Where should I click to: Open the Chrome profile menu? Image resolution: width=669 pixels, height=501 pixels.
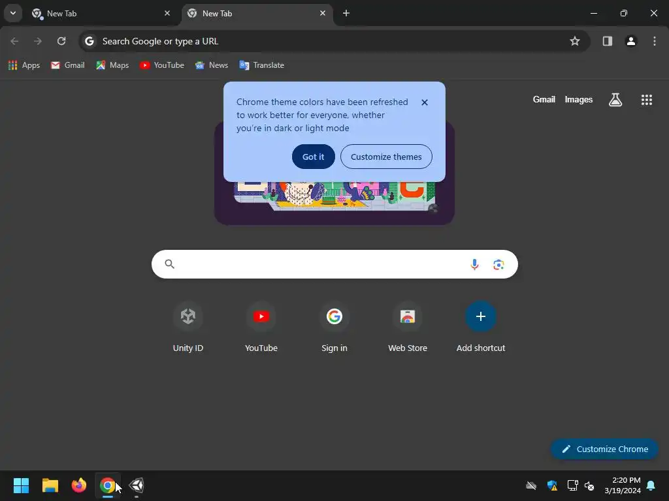(x=630, y=41)
